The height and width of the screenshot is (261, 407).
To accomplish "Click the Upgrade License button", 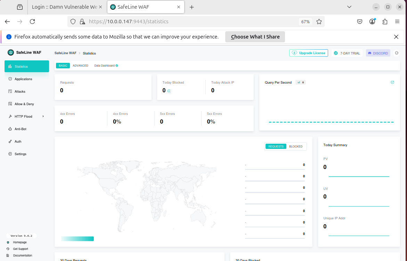I will 309,53.
